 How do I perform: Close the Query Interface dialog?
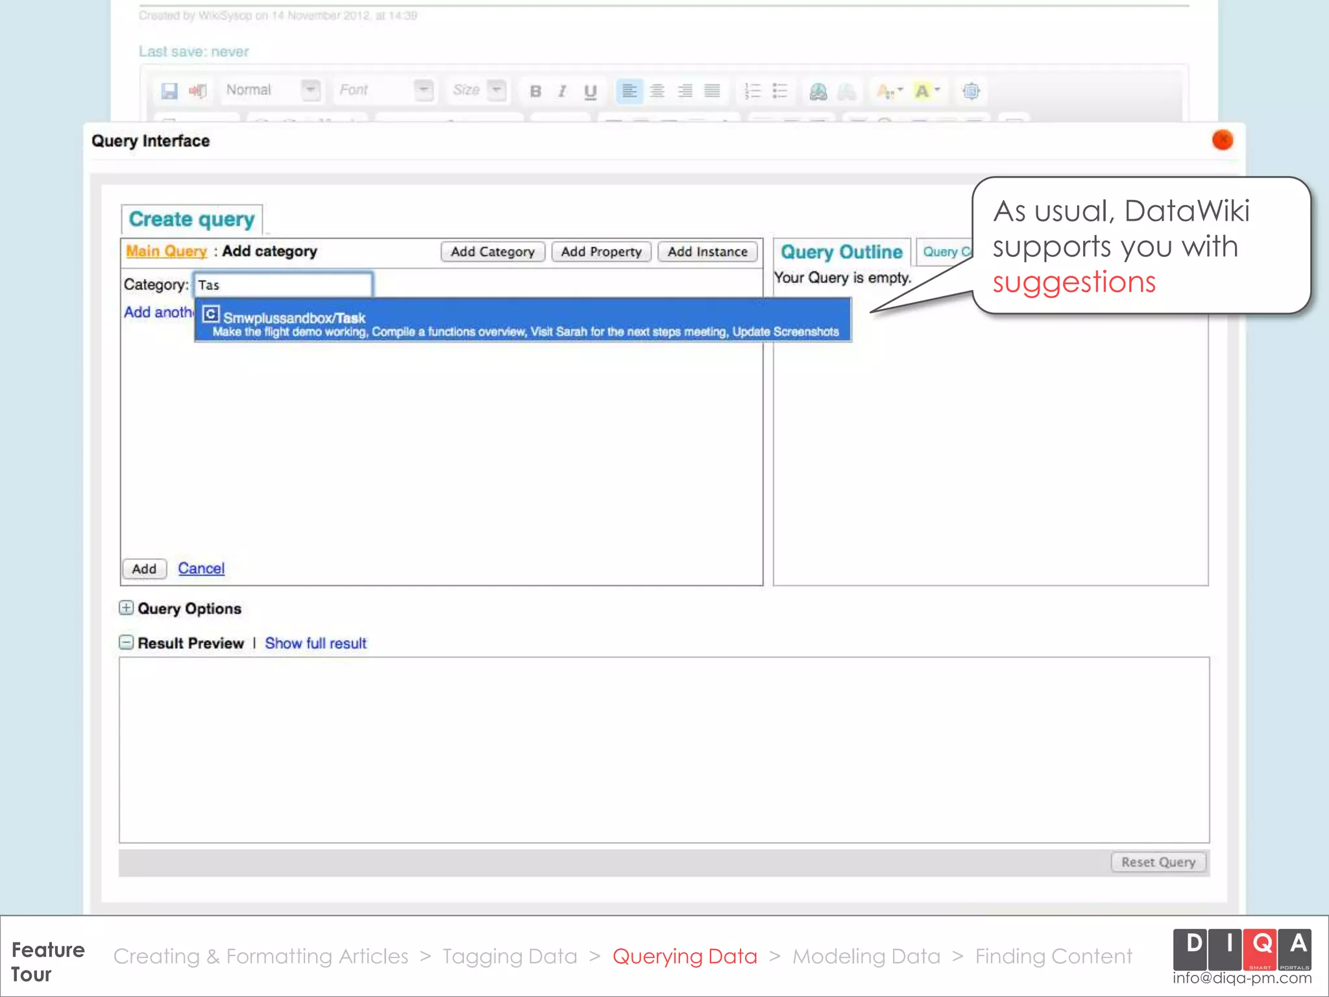[1222, 140]
